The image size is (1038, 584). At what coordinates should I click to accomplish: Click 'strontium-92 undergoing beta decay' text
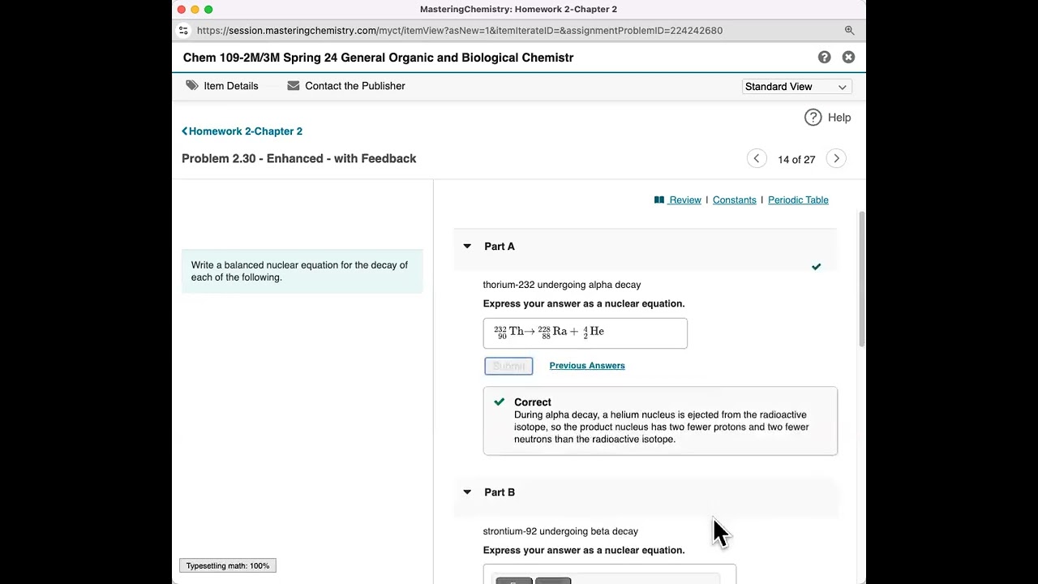[560, 531]
